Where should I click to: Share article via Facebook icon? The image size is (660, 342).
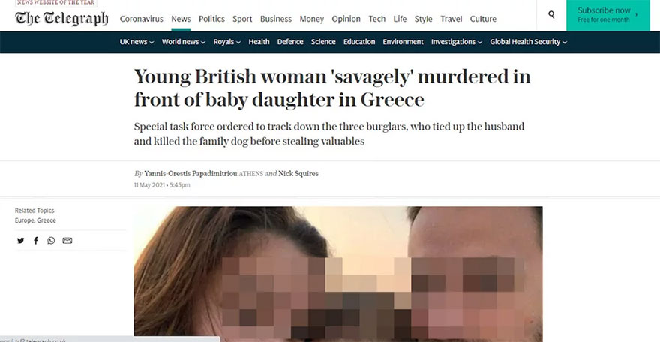pyautogui.click(x=36, y=241)
